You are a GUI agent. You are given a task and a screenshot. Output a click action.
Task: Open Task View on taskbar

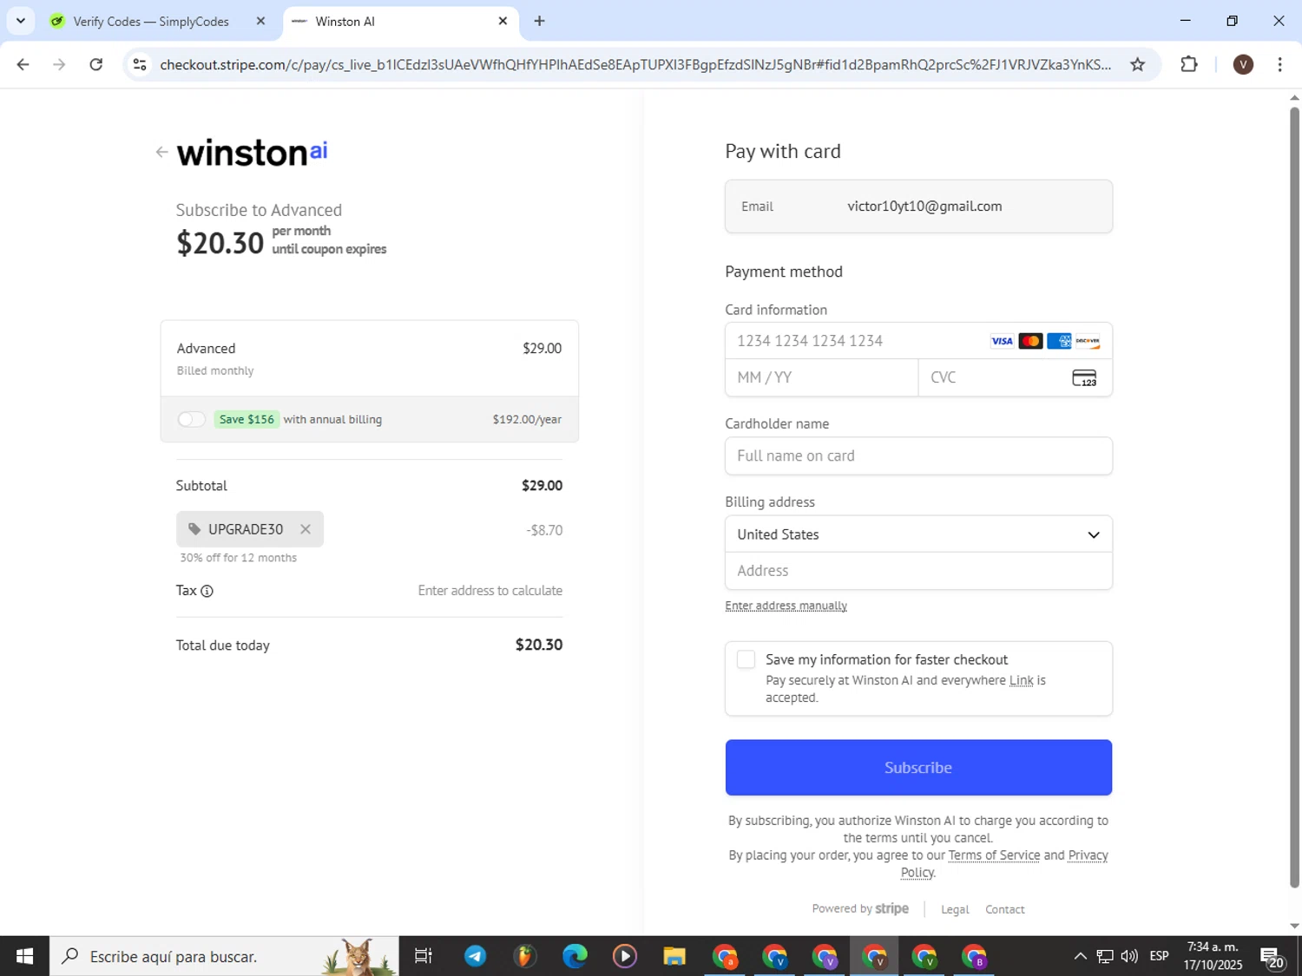click(x=424, y=956)
